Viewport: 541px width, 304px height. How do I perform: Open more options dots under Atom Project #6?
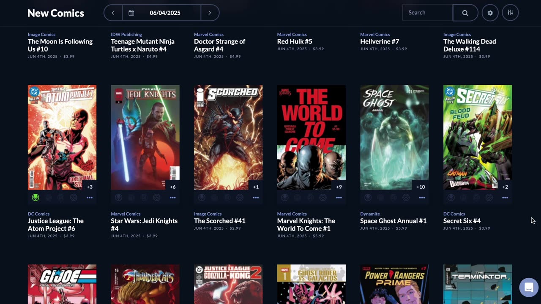(x=90, y=197)
